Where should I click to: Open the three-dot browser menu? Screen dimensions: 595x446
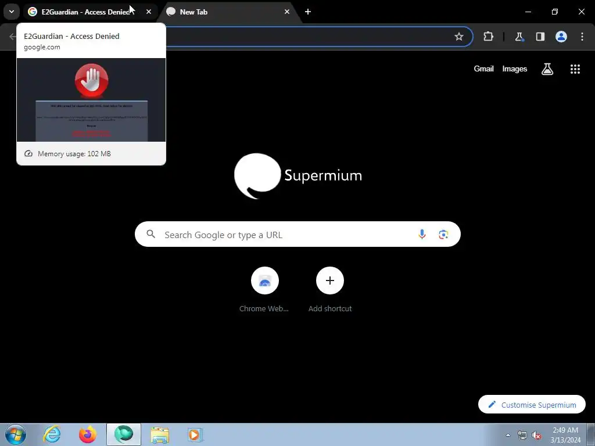(582, 37)
